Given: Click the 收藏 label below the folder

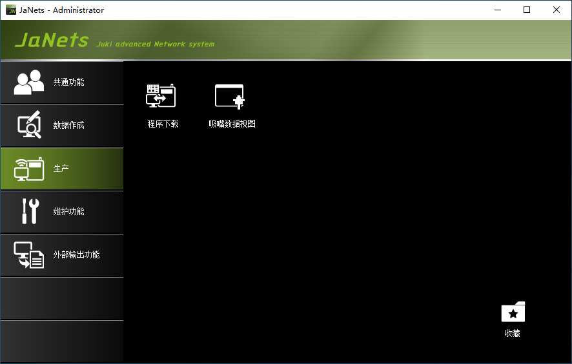Looking at the screenshot, I should (512, 334).
